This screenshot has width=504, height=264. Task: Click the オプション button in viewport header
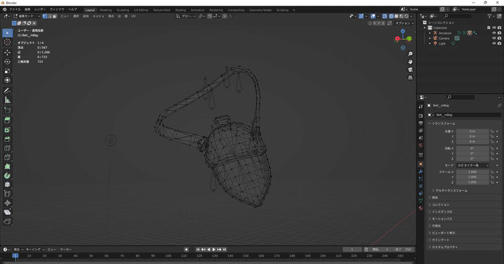click(403, 23)
